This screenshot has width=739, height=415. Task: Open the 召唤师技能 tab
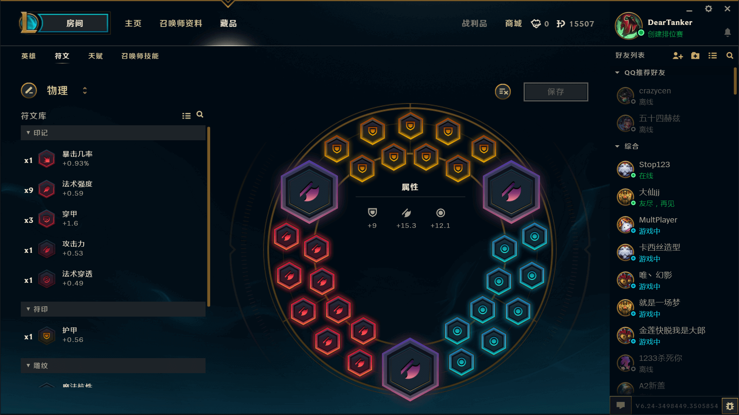(140, 56)
